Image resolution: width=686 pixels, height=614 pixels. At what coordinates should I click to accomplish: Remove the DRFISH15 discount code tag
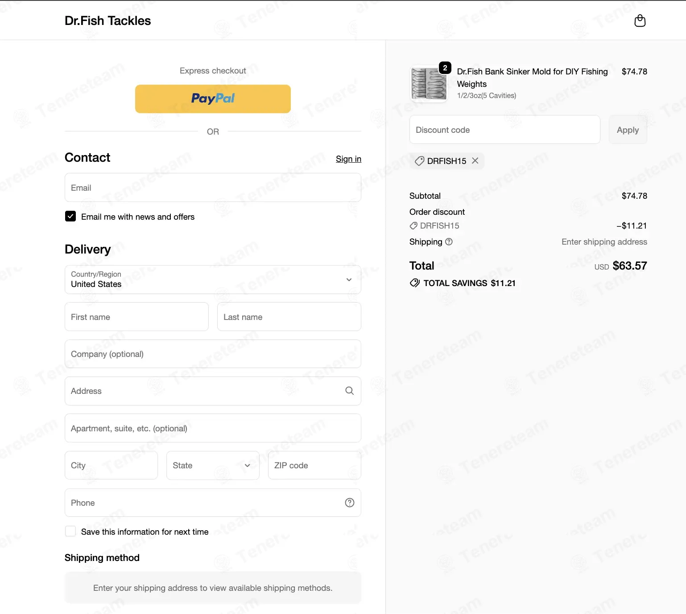[475, 160]
